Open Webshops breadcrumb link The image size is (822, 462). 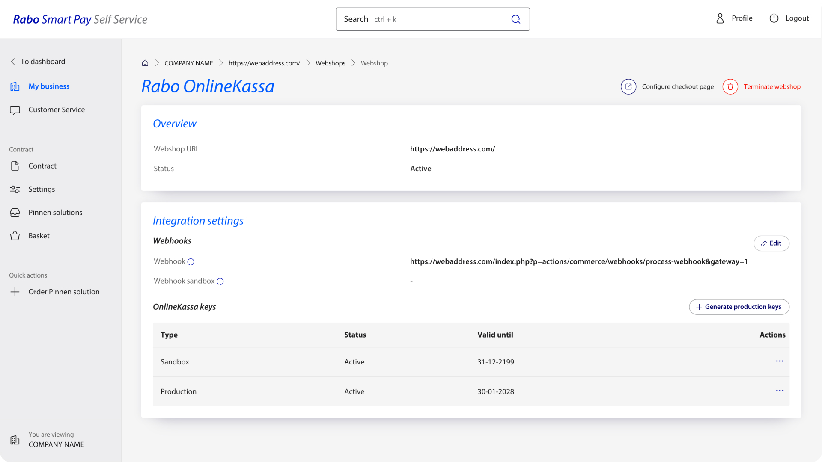click(330, 63)
